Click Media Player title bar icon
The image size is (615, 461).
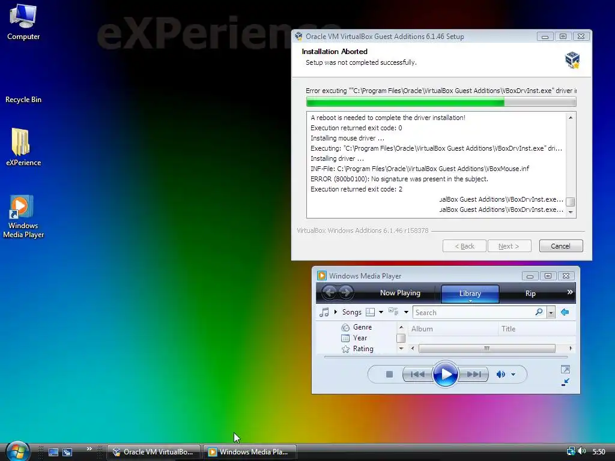click(322, 276)
